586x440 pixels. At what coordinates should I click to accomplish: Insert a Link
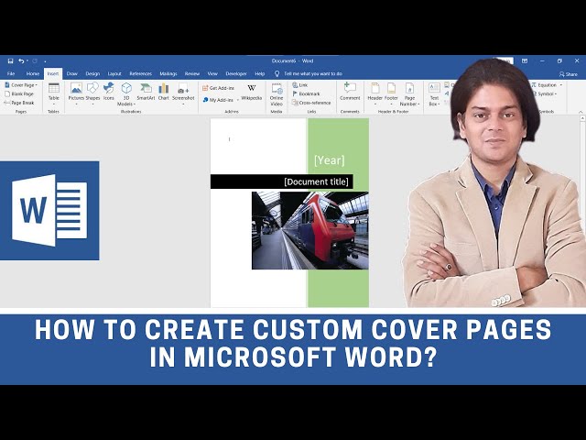click(x=300, y=85)
